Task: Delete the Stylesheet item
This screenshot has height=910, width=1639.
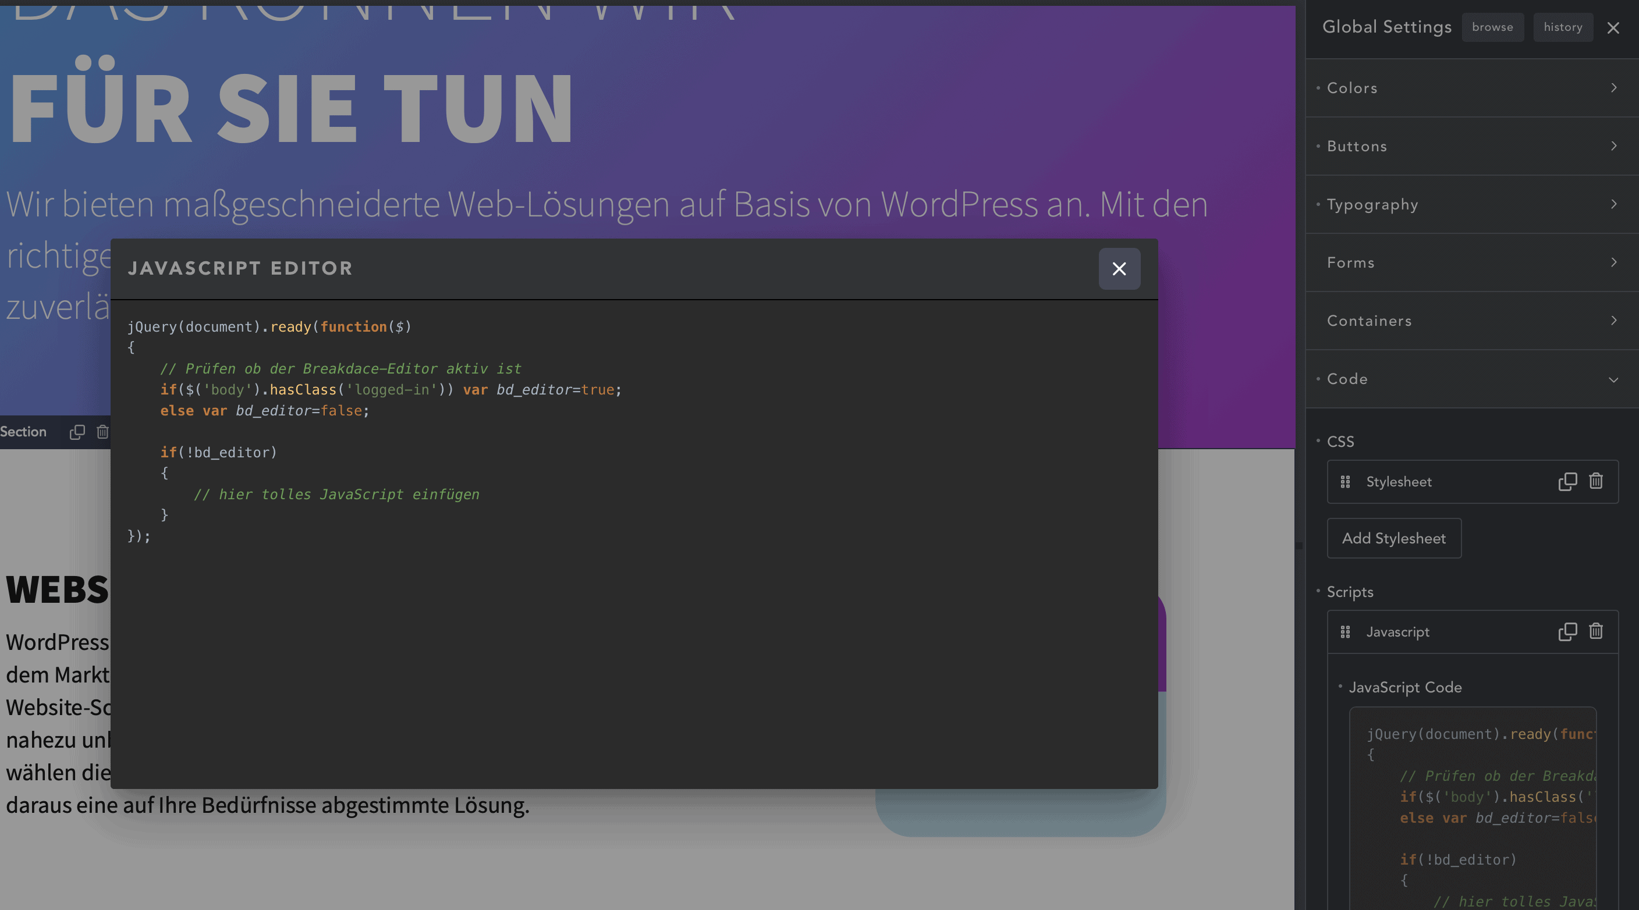Action: pos(1596,481)
